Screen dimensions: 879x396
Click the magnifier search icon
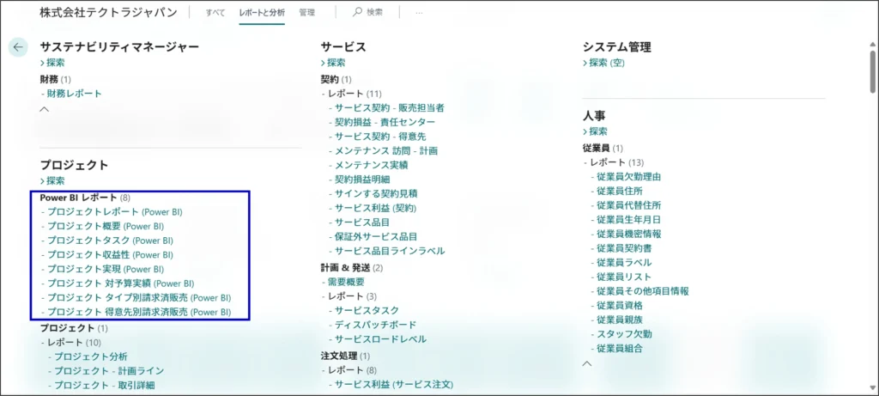coord(358,13)
